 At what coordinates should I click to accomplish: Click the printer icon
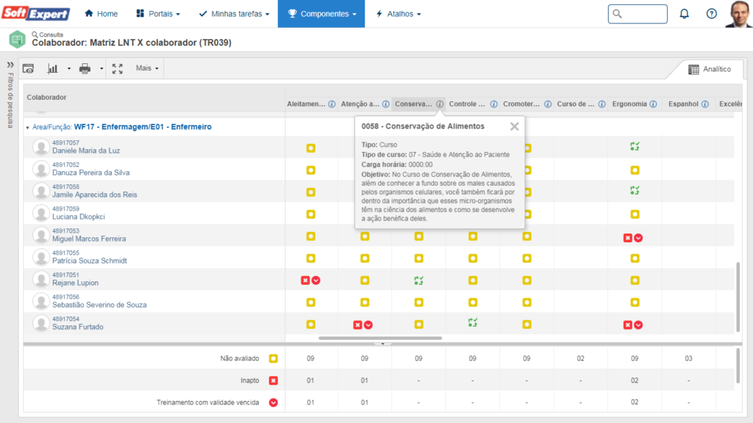[x=85, y=68]
